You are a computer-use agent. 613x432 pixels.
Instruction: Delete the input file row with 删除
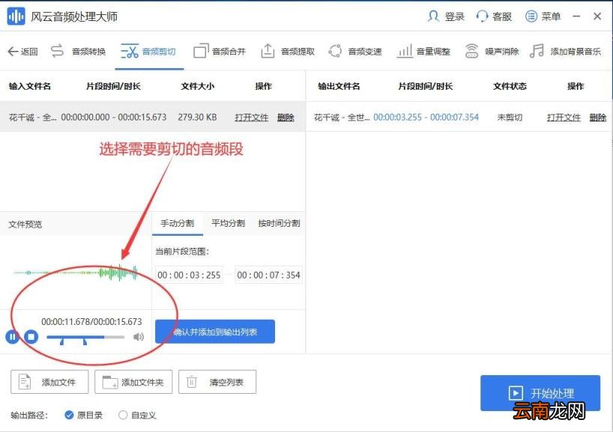[x=286, y=118]
